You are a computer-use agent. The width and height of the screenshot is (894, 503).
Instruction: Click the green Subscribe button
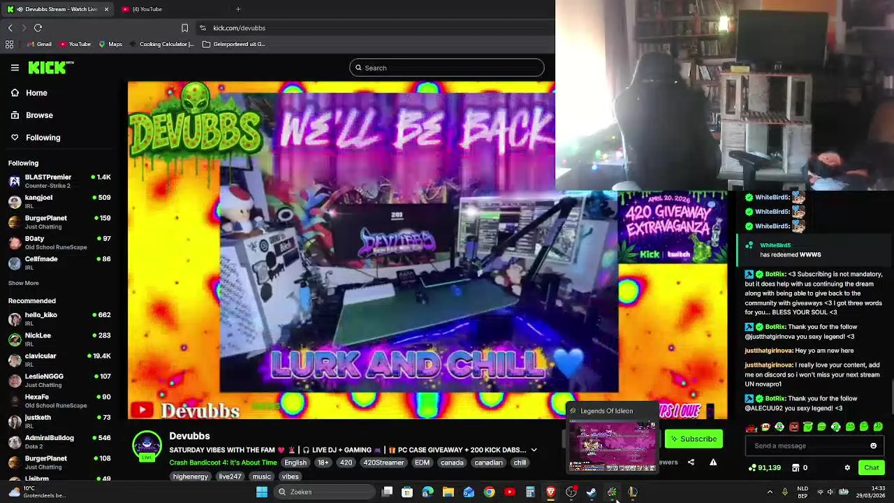click(x=694, y=439)
